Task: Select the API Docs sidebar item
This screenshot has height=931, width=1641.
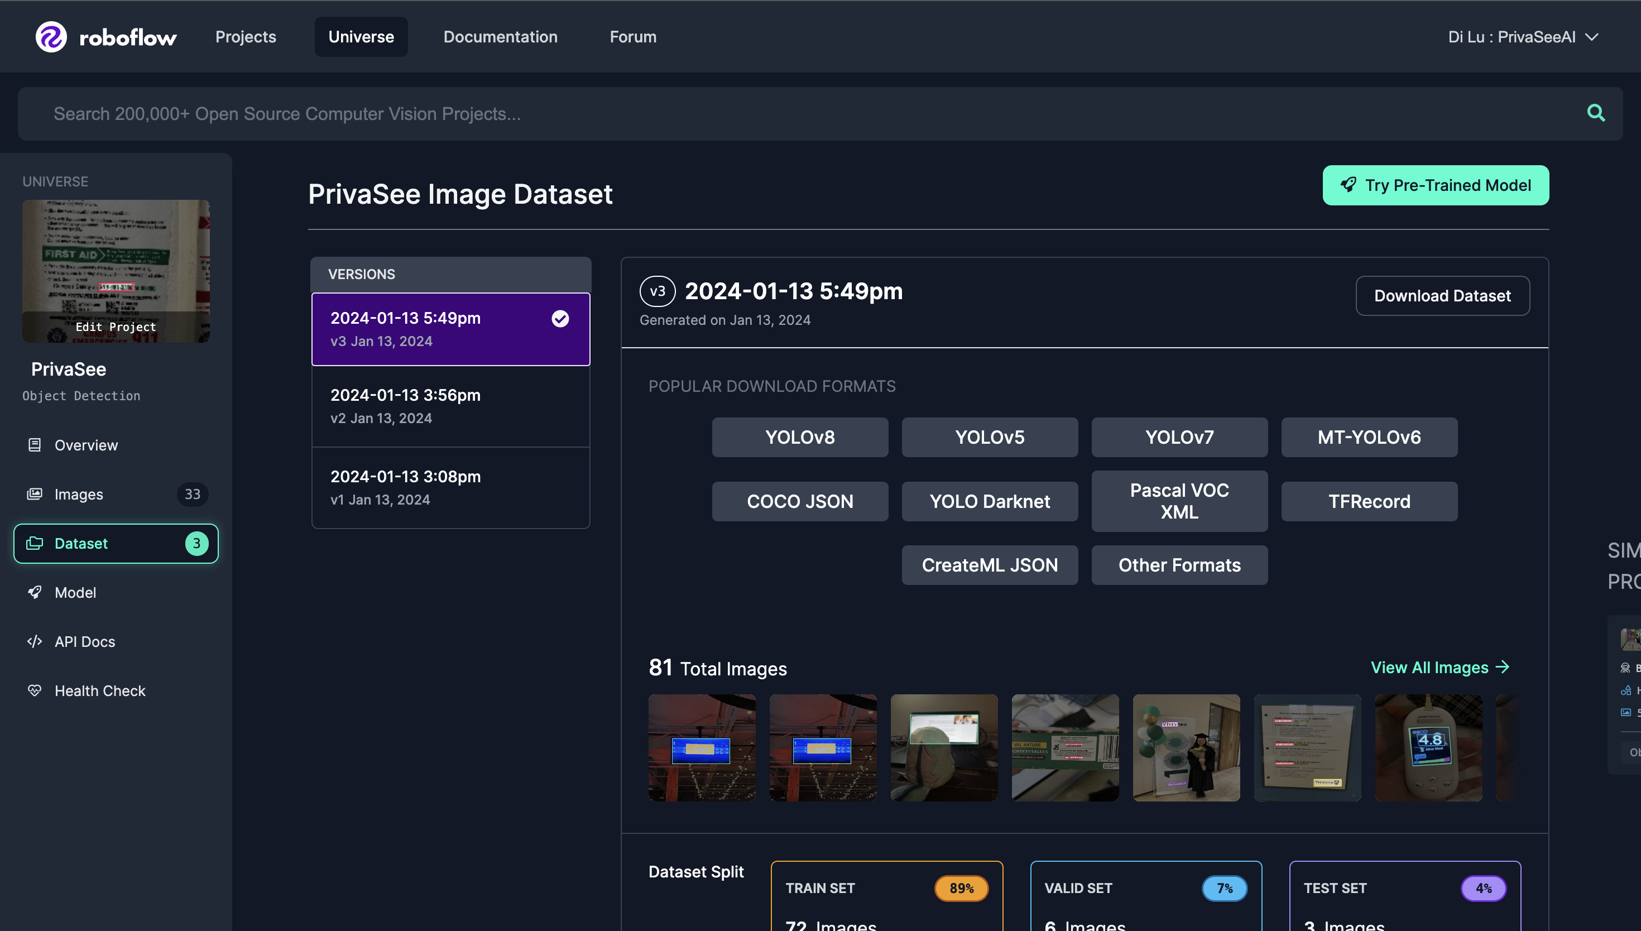Action: (x=116, y=641)
